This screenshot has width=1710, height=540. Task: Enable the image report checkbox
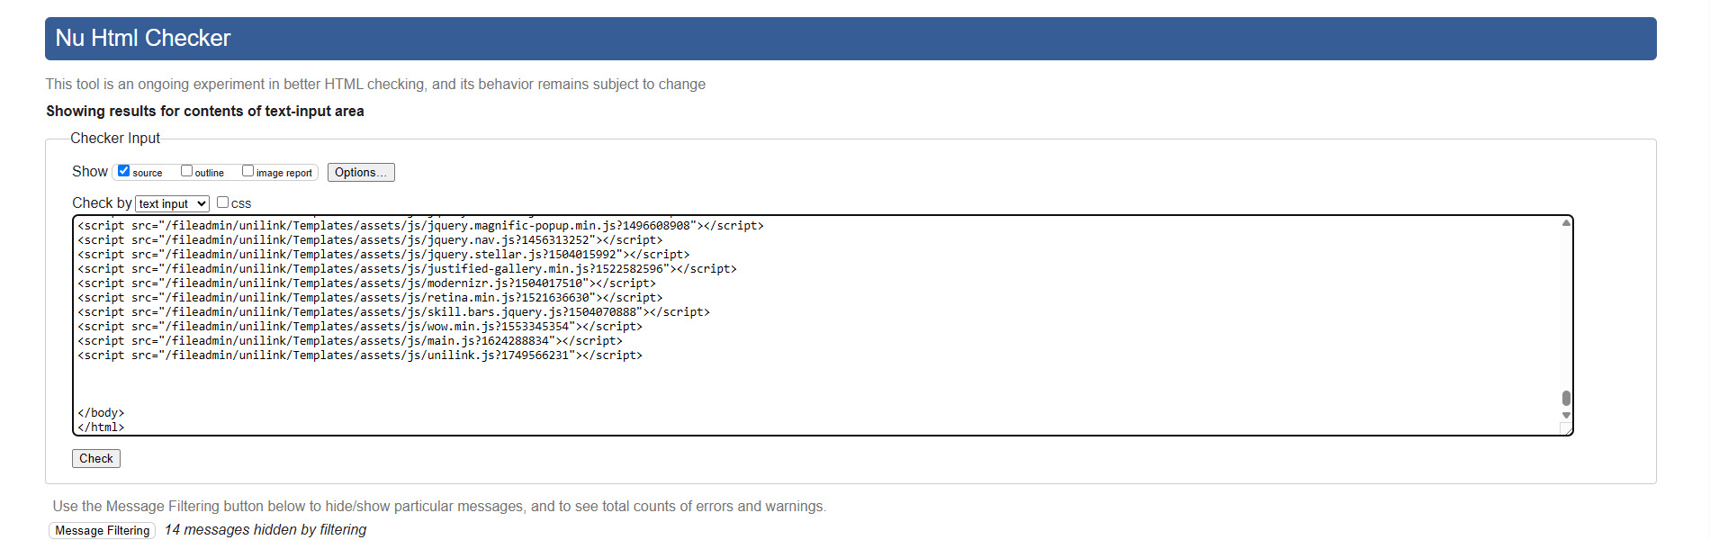click(247, 171)
